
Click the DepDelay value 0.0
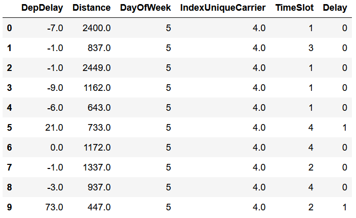pos(57,148)
